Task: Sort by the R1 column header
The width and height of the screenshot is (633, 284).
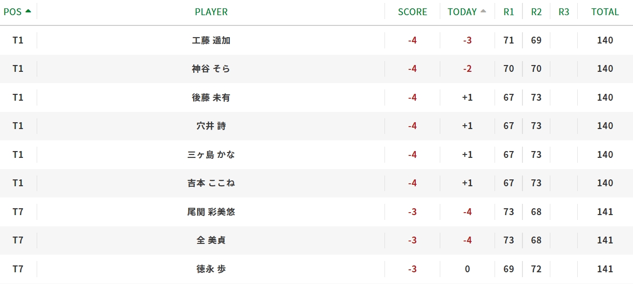Action: pyautogui.click(x=509, y=12)
